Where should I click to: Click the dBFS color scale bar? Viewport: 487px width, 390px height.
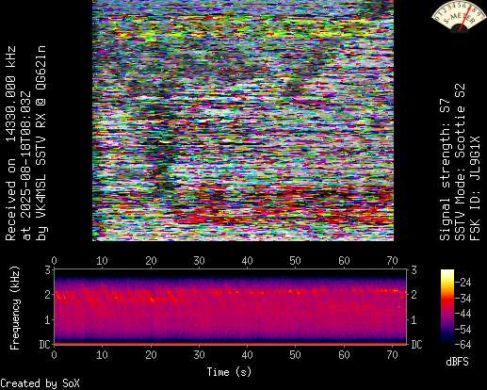(x=447, y=307)
